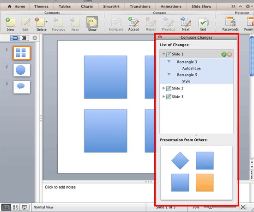Image resolution: width=254 pixels, height=212 pixels.
Task: Select AutoShape change entry
Action: tap(191, 68)
